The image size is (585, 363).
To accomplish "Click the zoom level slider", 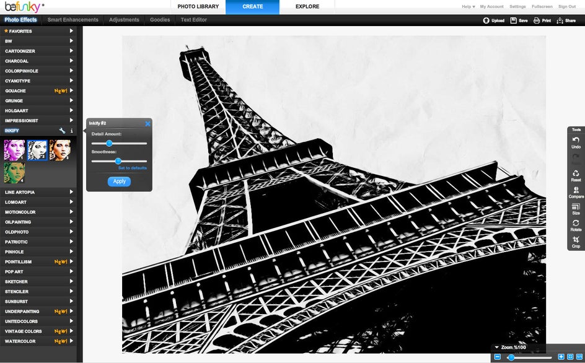I will click(529, 357).
